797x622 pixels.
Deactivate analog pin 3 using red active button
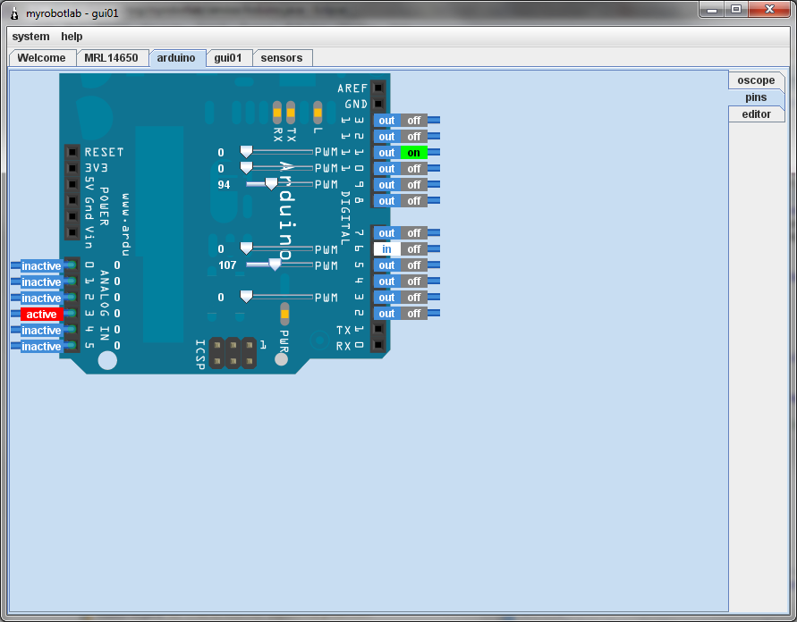click(42, 315)
